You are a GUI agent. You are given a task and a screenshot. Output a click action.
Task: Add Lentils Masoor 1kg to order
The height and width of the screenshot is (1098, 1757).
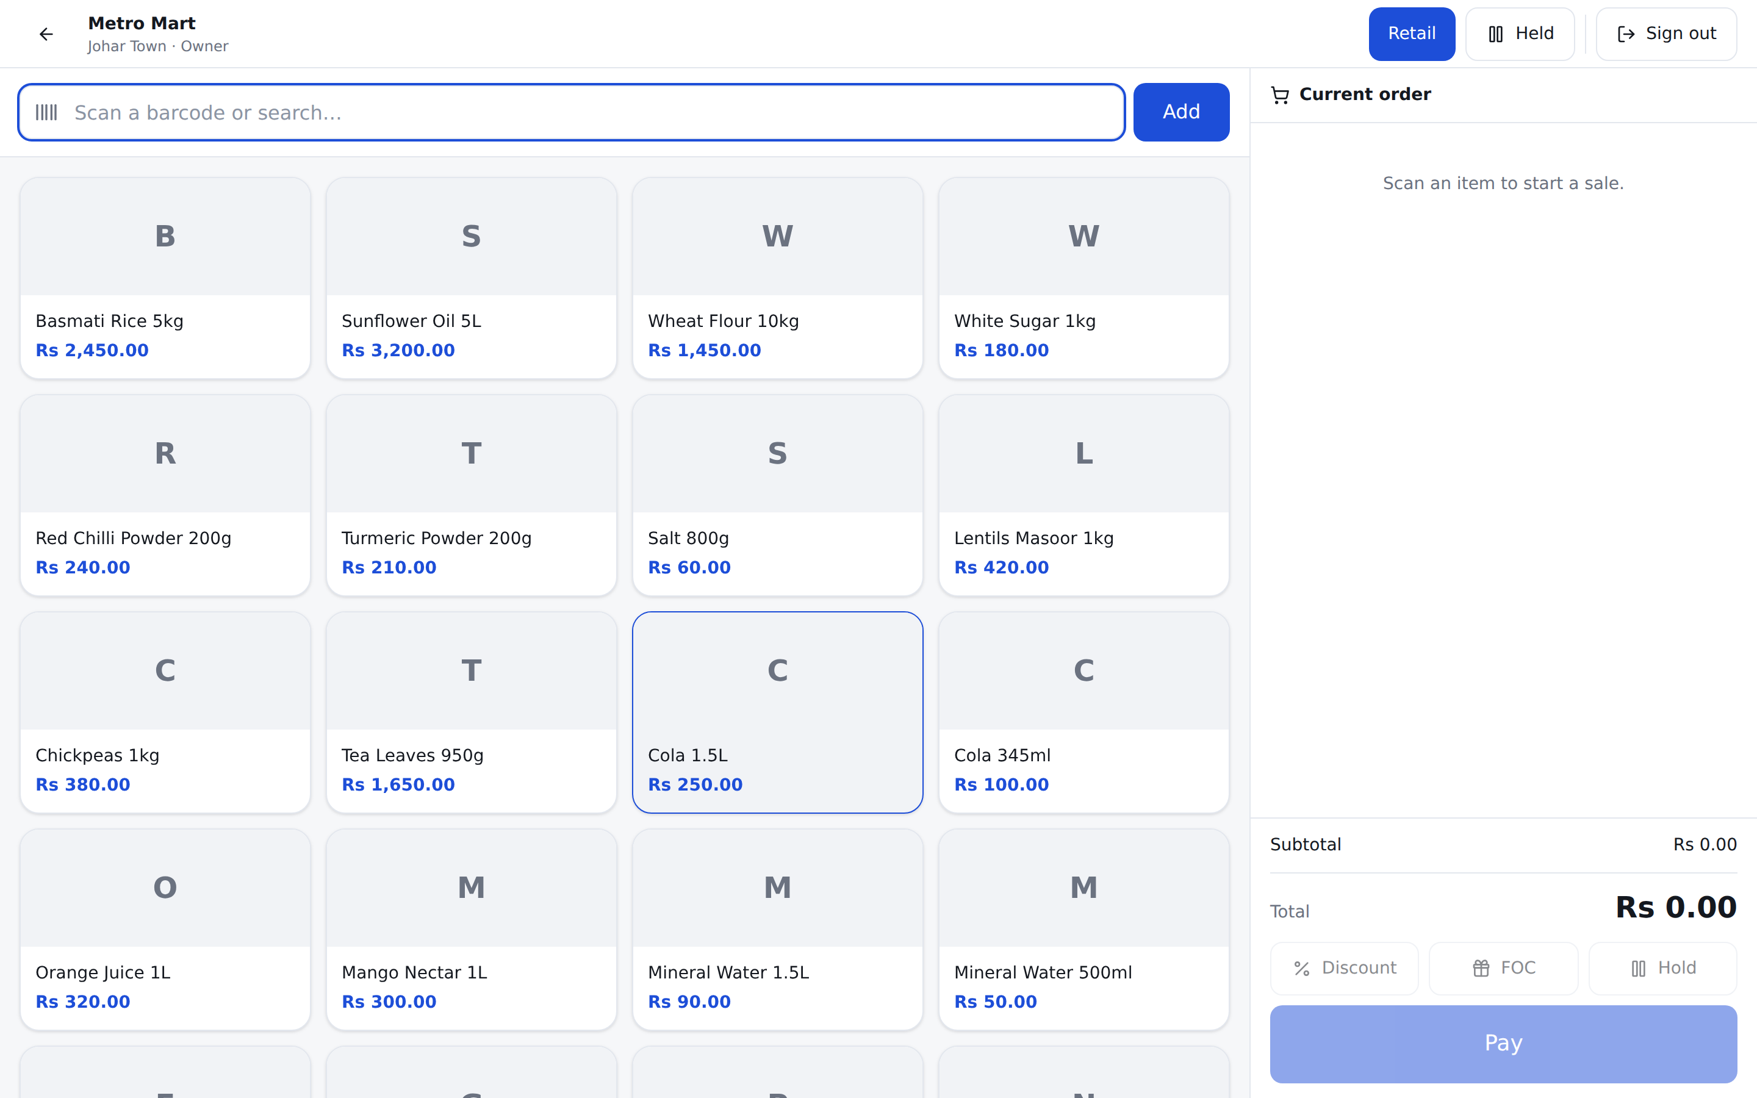pos(1084,495)
